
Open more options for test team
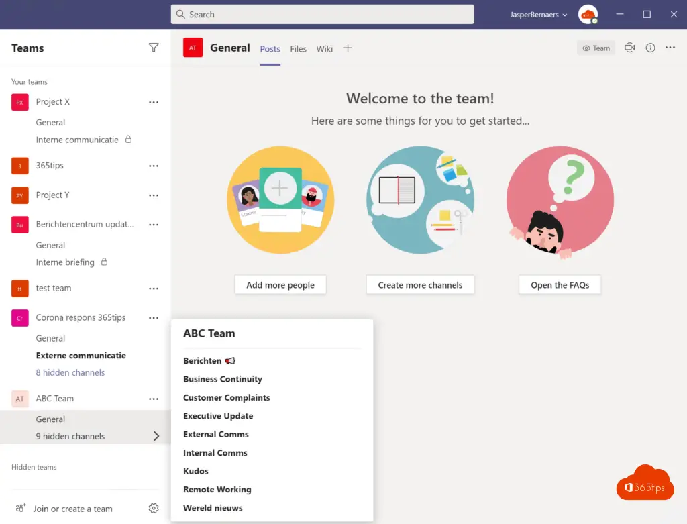pos(154,289)
